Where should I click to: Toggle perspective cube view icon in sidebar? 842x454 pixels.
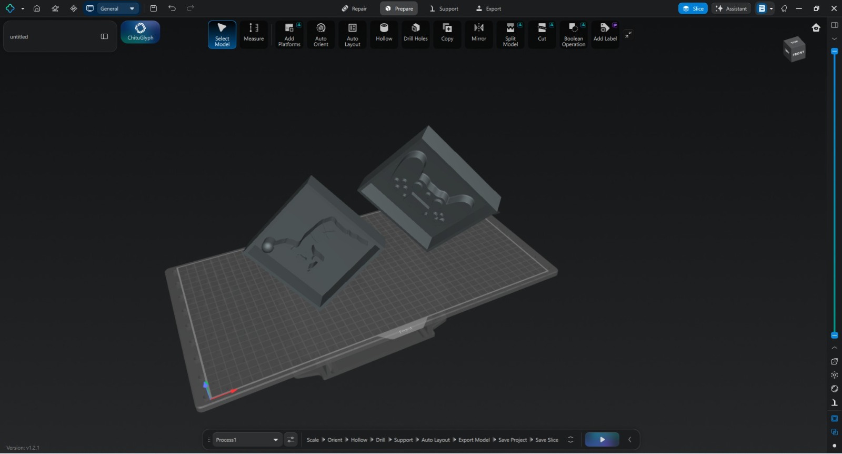coord(835,361)
